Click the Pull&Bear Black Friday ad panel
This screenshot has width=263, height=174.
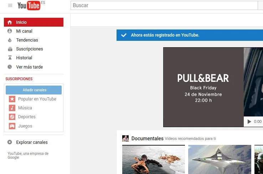[x=203, y=87]
